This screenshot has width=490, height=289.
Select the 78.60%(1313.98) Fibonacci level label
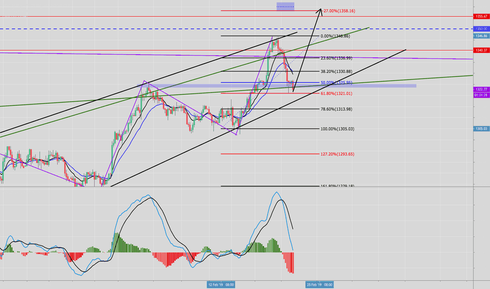tap(336, 109)
